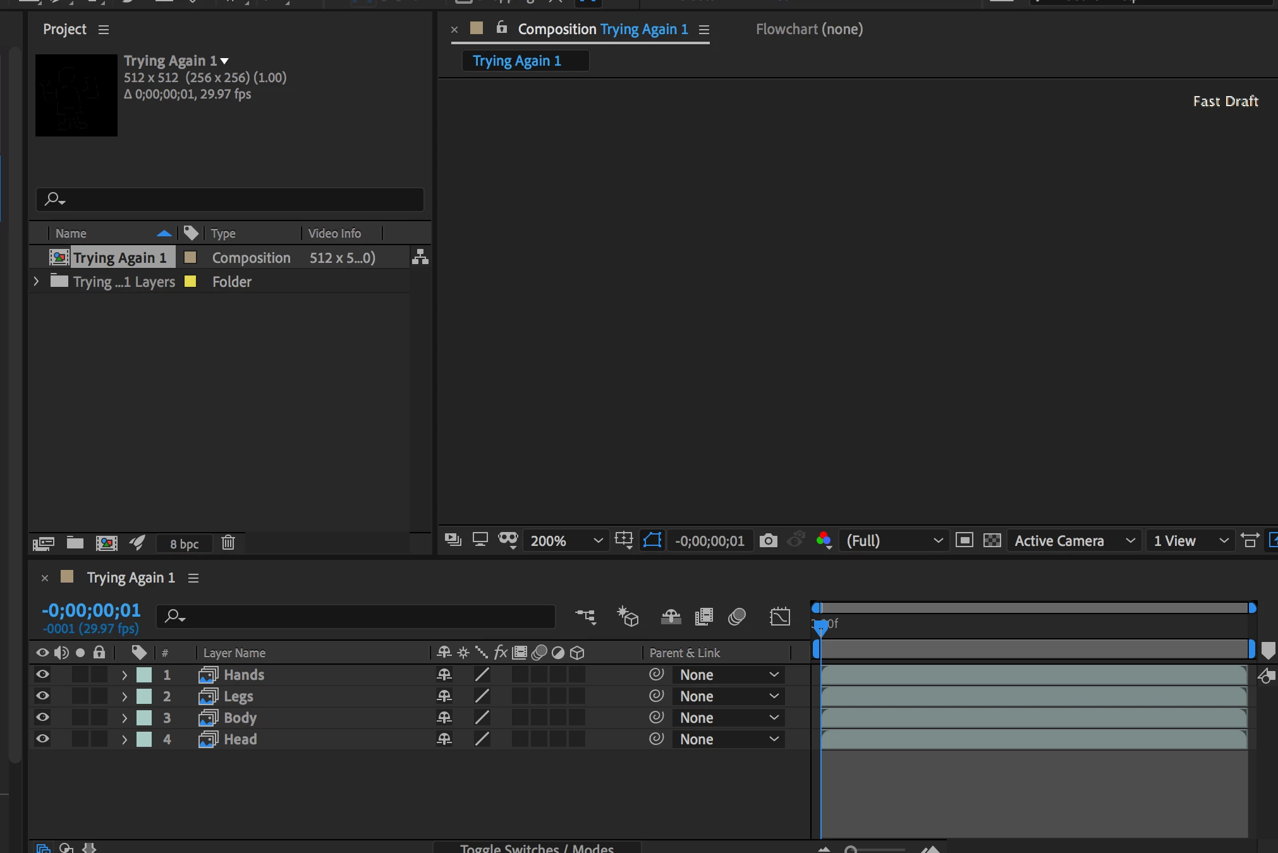Viewport: 1278px width, 853px height.
Task: Toggle visibility of the Body layer
Action: coord(42,717)
